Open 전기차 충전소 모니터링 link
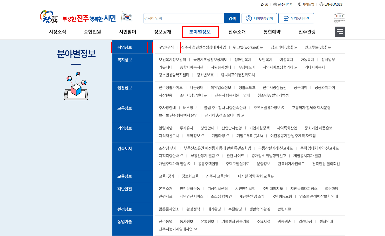385x236 pixels. click(224, 115)
